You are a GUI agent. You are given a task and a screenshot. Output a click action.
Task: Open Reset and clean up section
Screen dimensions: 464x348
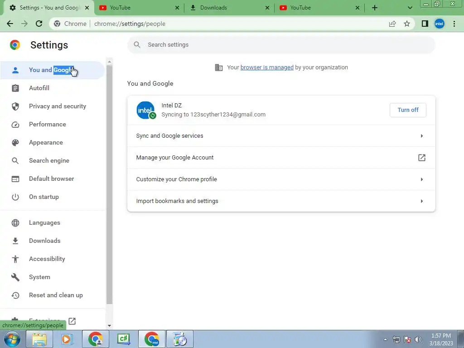click(x=53, y=295)
